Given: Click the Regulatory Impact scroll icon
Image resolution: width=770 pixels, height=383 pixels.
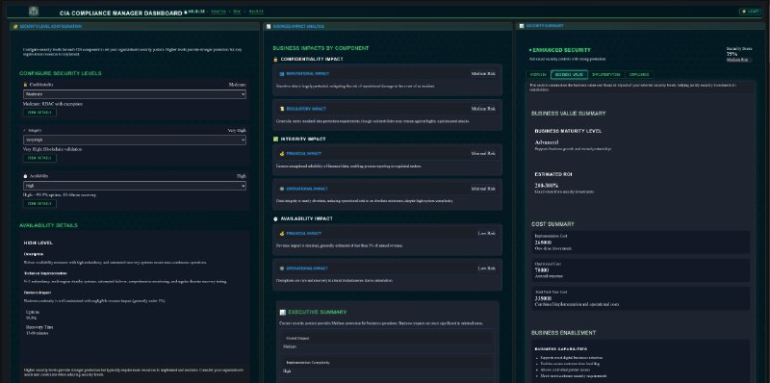Looking at the screenshot, I should pyautogui.click(x=282, y=109).
